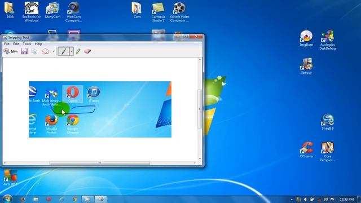This screenshot has width=361, height=203.
Task: Open the Tools menu
Action: coord(27,44)
